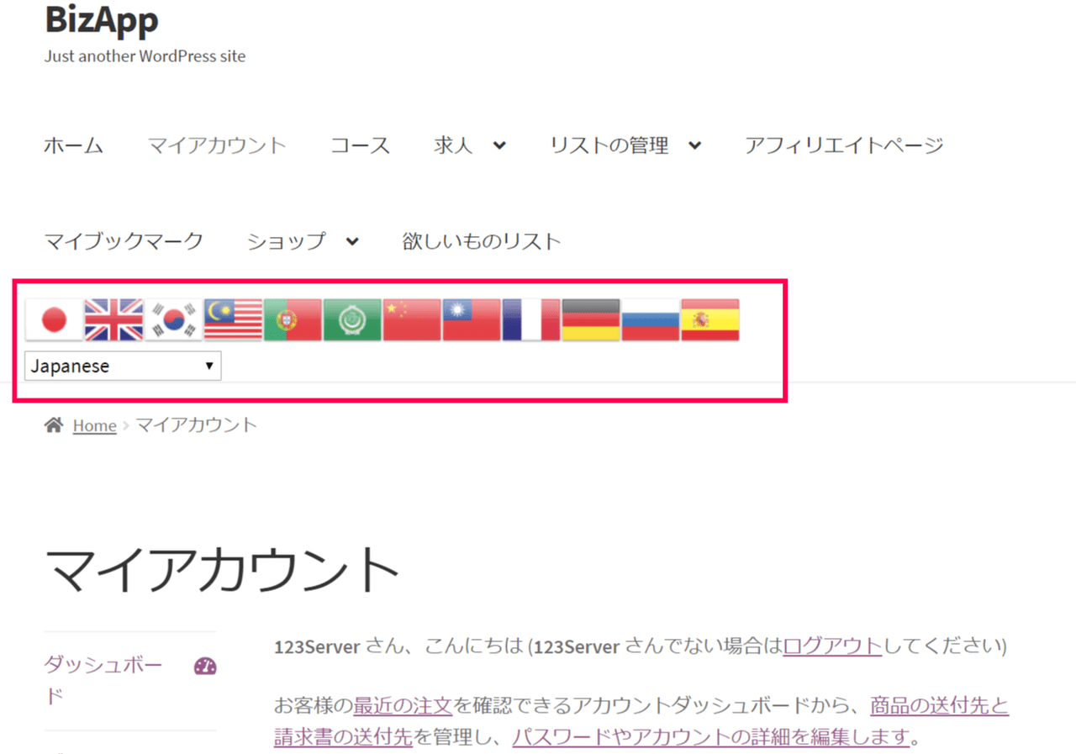Screen dimensions: 1076x754
Task: Select the China flag
Action: tap(412, 319)
